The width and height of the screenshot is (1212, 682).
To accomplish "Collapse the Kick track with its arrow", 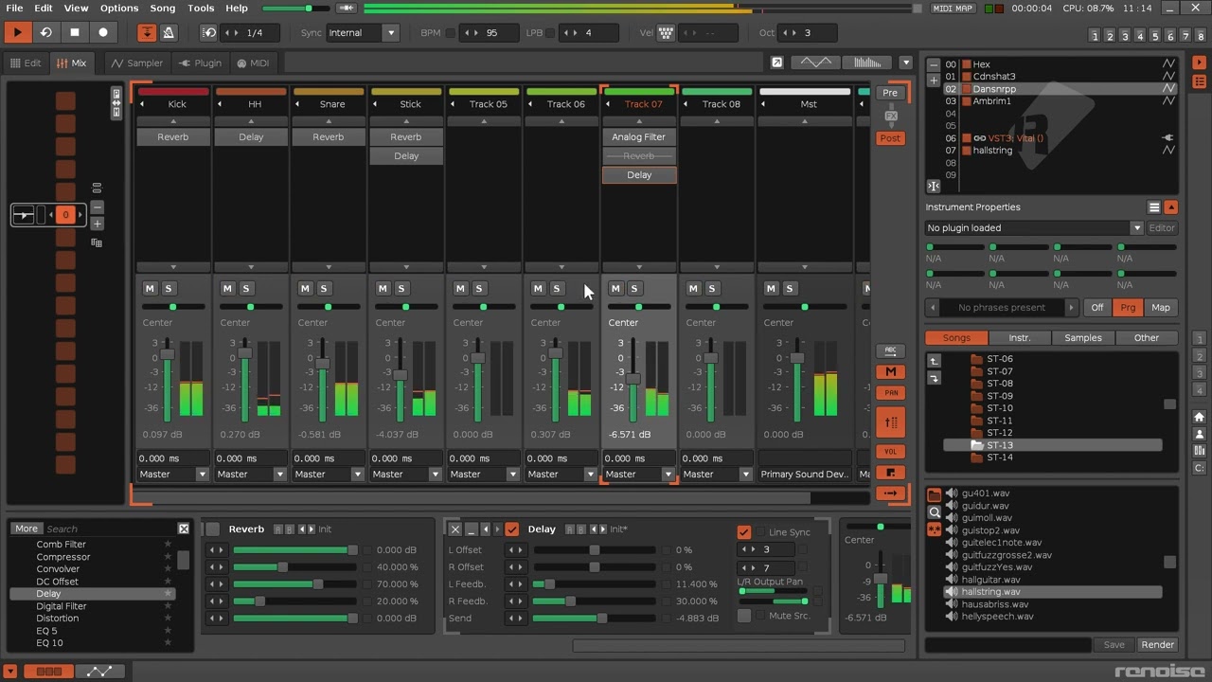I will pyautogui.click(x=142, y=104).
